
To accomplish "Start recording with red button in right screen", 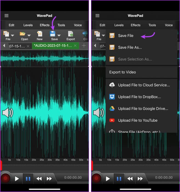I will click(96, 178).
